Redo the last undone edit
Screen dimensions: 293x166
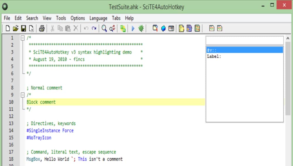[x=94, y=28]
